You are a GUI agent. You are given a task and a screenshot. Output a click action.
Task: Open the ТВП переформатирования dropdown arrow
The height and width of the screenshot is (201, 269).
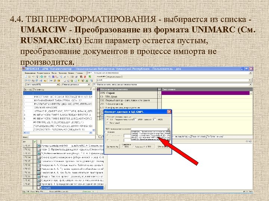tap(168, 129)
